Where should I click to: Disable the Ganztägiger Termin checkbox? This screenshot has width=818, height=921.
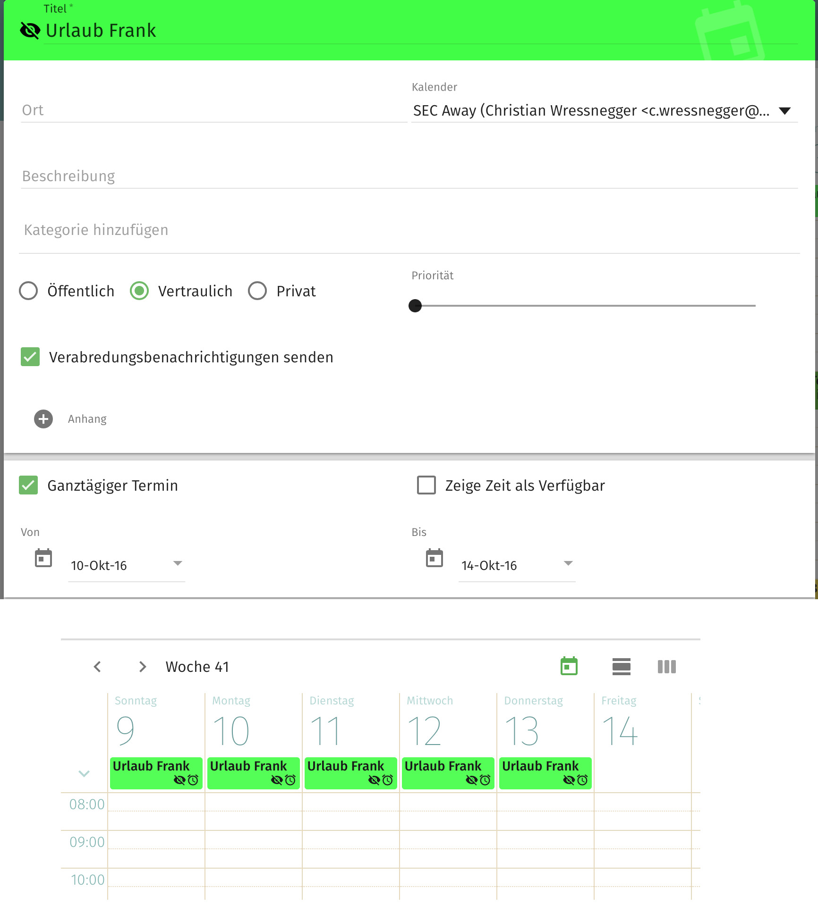[28, 485]
